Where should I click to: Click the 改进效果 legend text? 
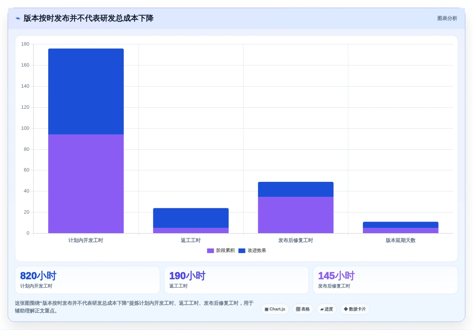pos(257,251)
